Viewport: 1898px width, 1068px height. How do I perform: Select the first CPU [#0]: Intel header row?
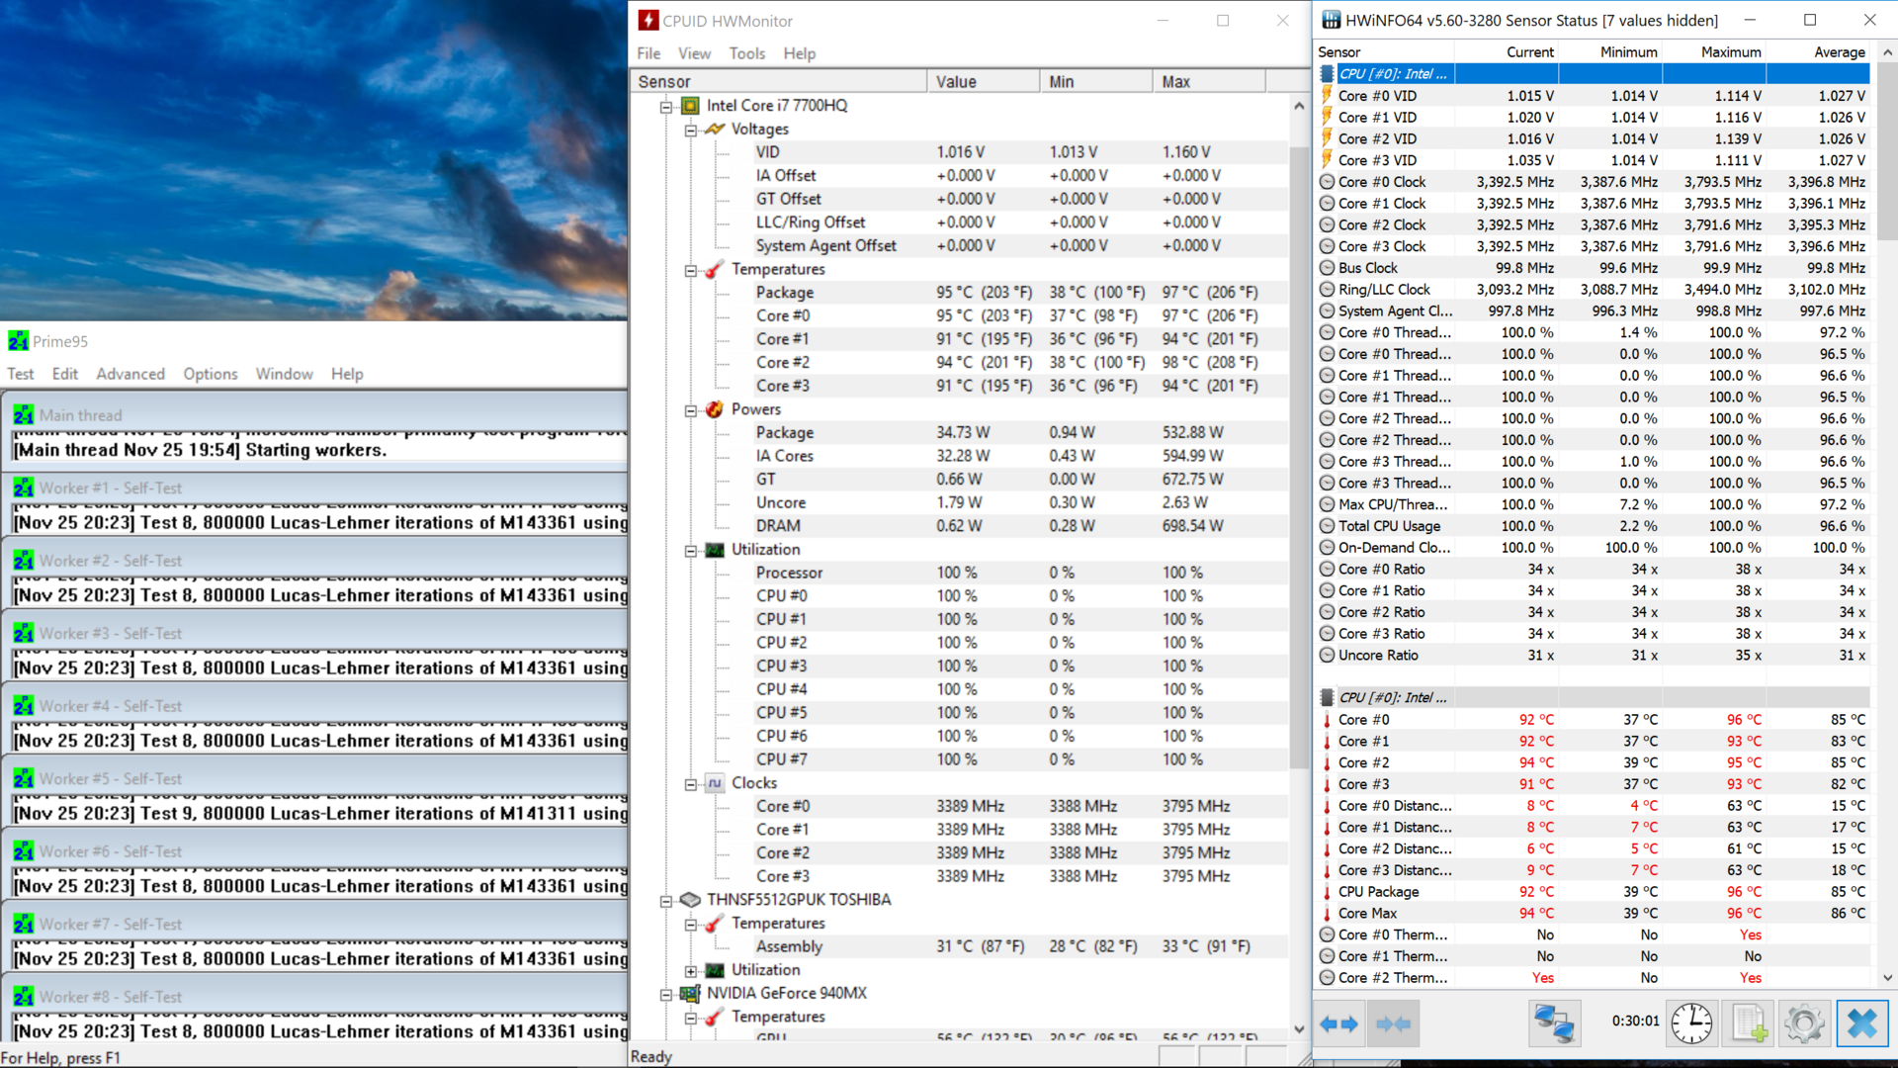1594,74
